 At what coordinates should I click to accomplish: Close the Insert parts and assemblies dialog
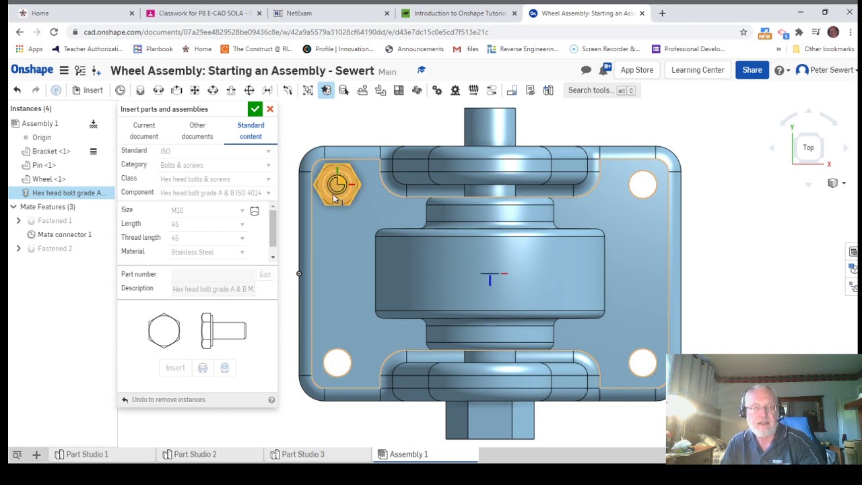270,109
